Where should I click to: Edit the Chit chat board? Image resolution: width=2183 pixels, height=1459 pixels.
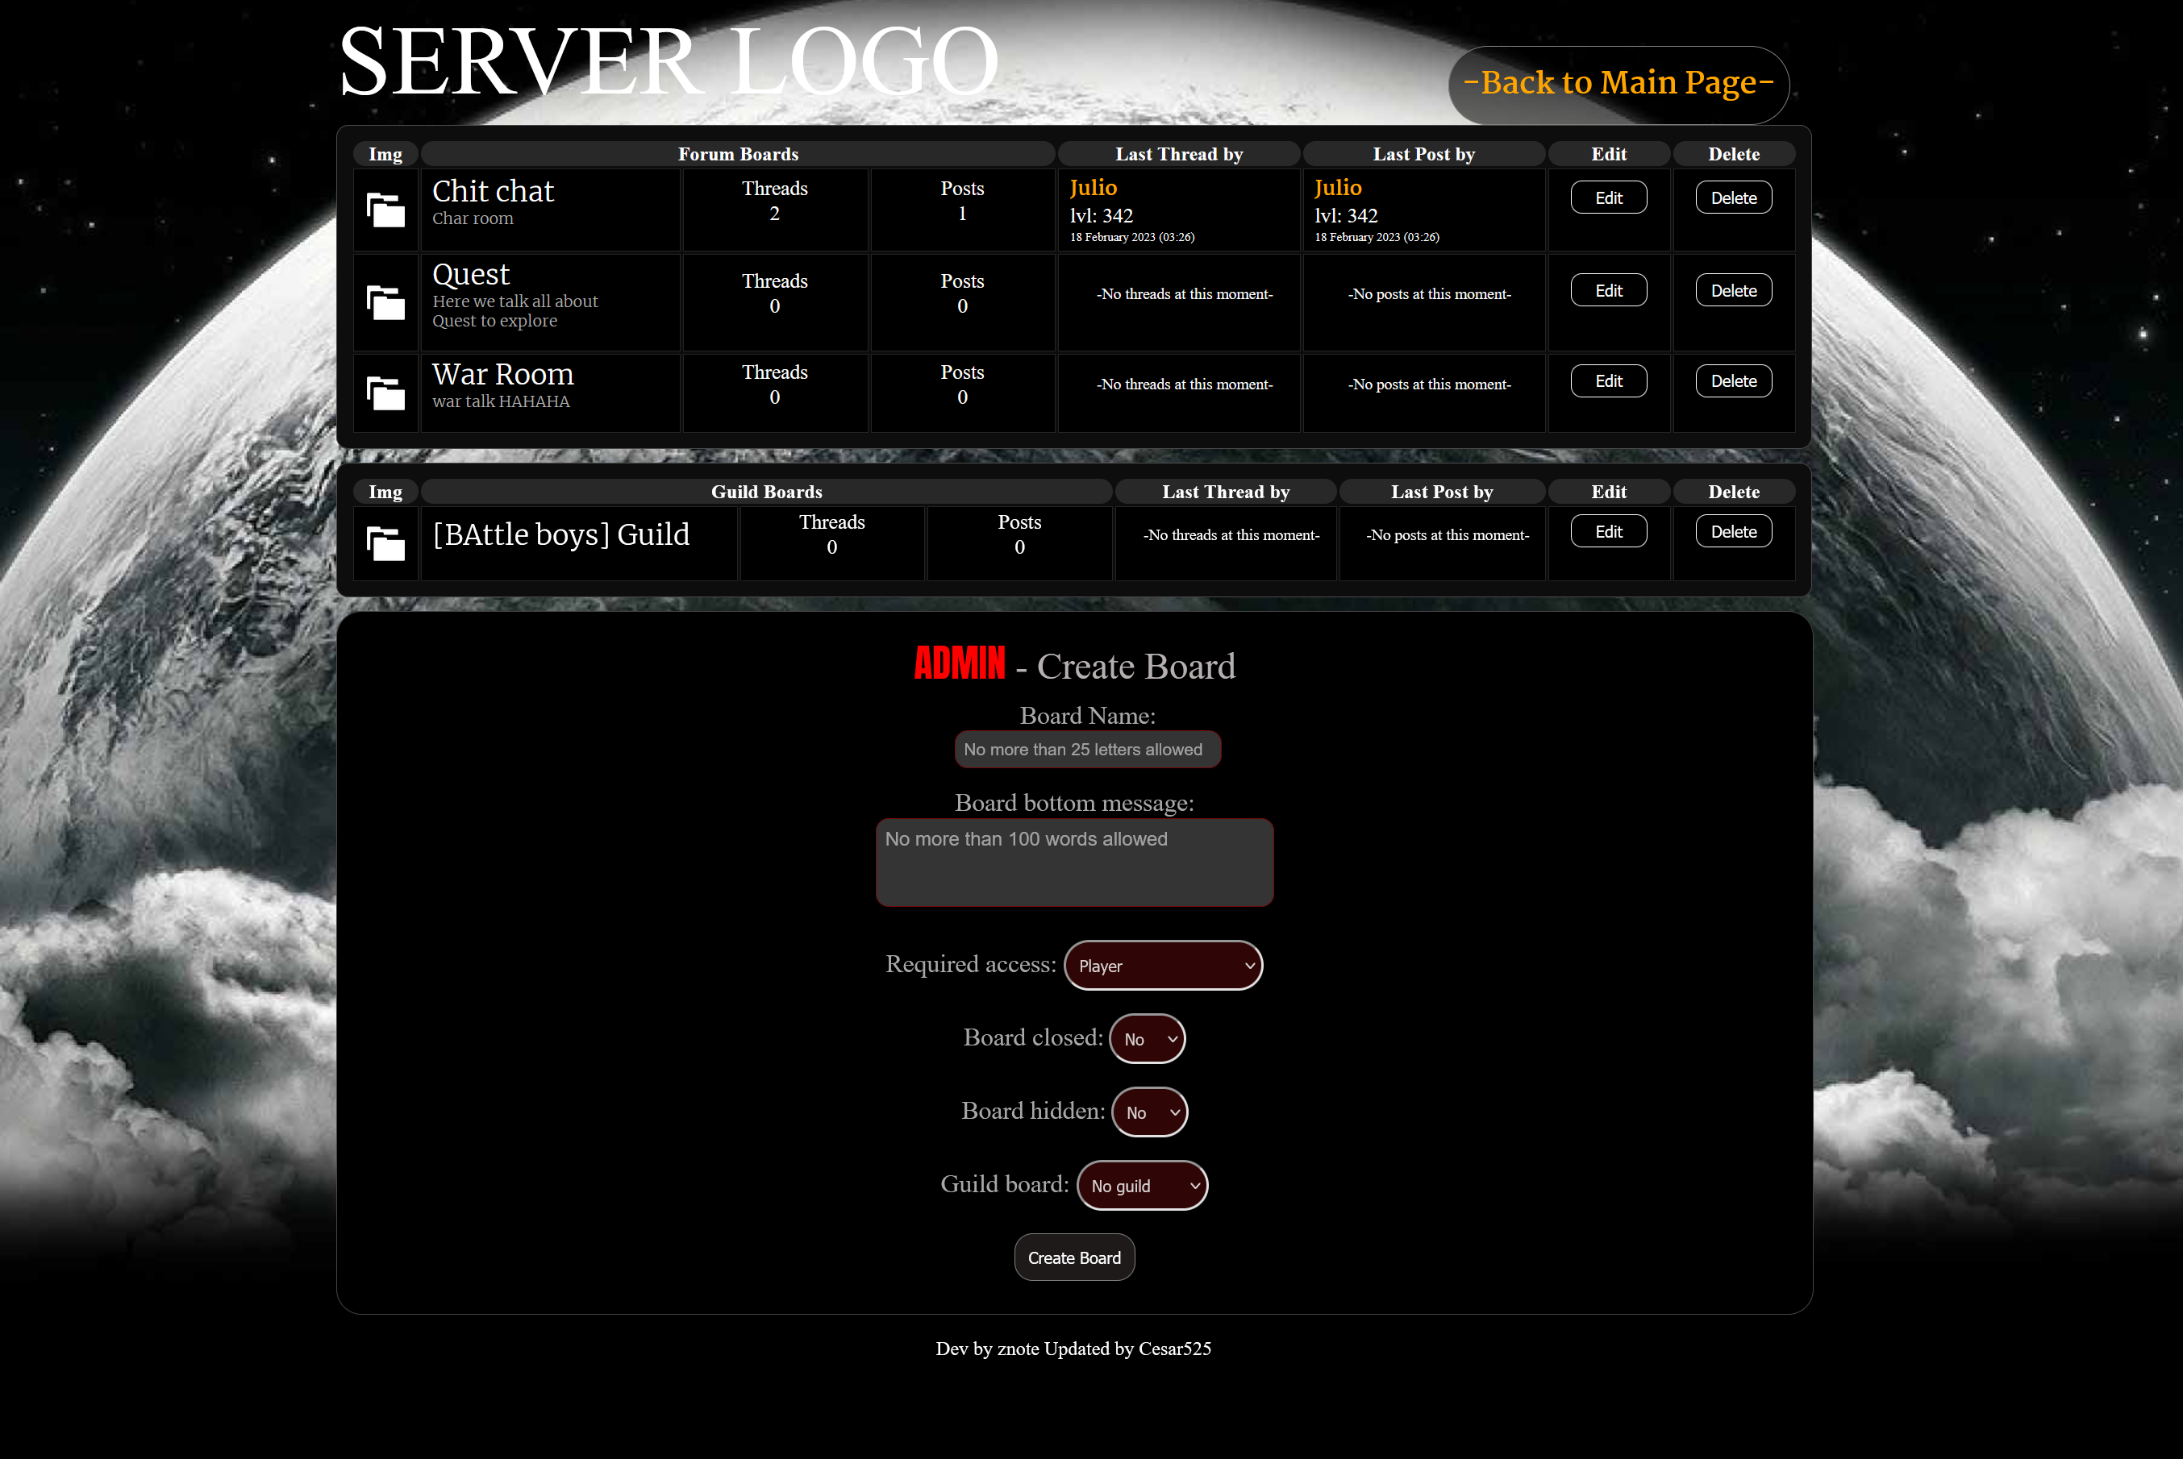tap(1609, 197)
